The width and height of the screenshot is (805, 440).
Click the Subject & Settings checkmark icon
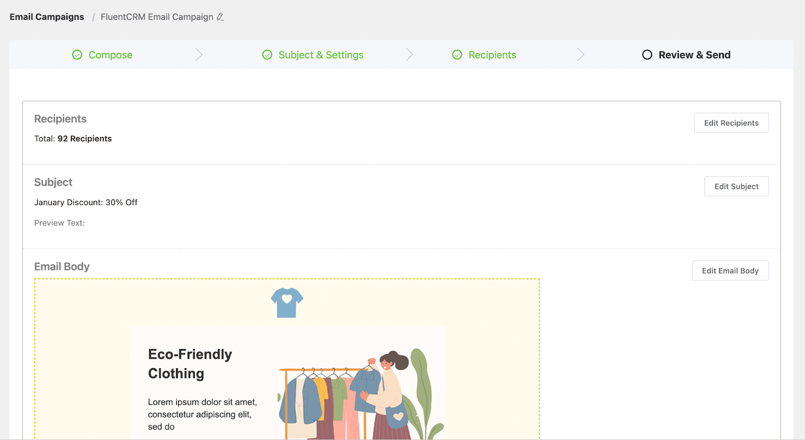coord(267,55)
